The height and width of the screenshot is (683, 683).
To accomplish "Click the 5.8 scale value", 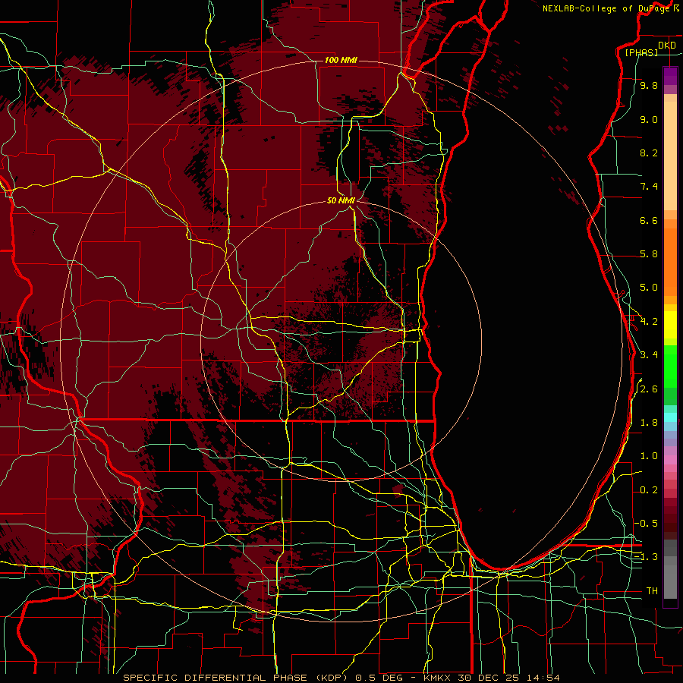I will pyautogui.click(x=649, y=254).
